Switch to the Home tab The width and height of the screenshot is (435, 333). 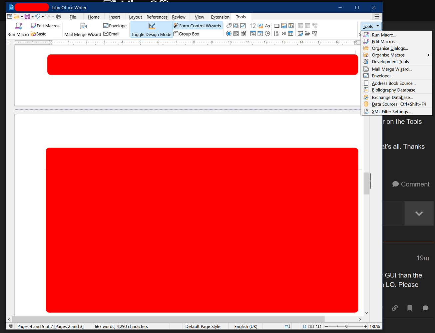94,17
